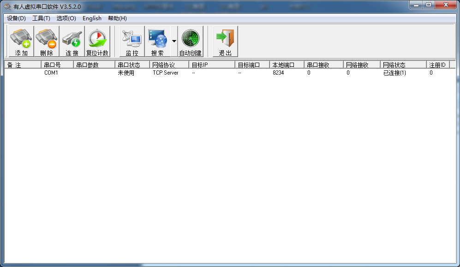Viewport: 460px width, 267px height.
Task: Open the 设备(D) menu
Action: 17,18
